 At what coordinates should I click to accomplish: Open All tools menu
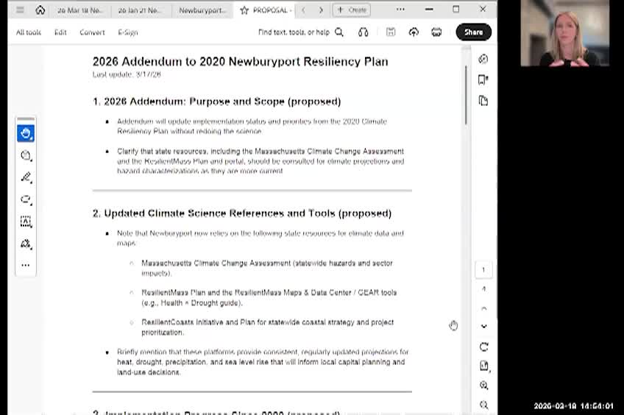click(x=29, y=32)
